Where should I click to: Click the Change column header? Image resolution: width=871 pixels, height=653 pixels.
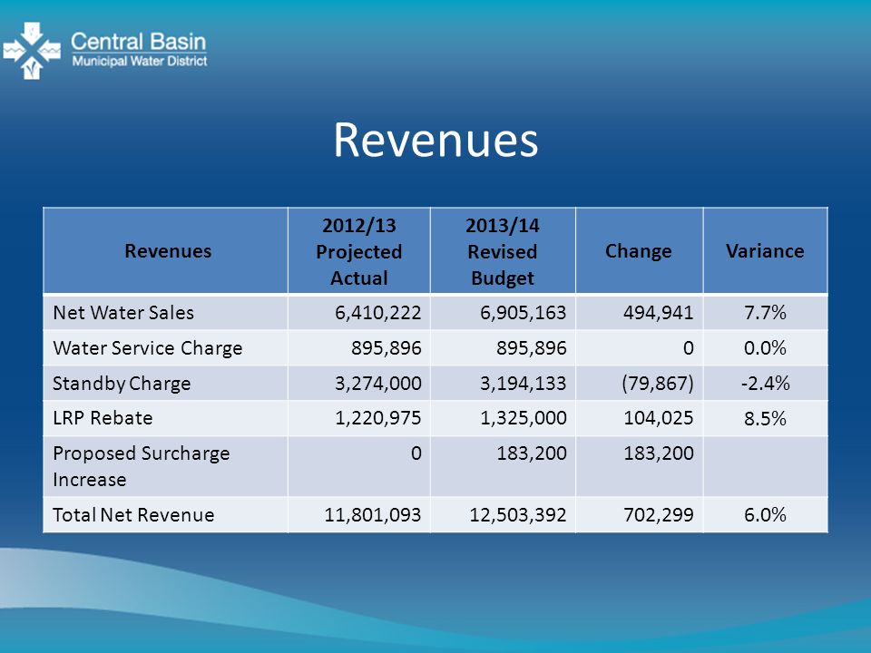(x=638, y=251)
